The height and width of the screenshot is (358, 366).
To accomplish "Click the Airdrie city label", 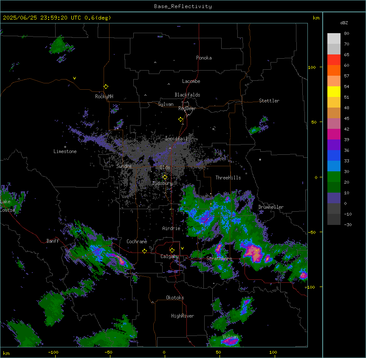I will 172,228.
